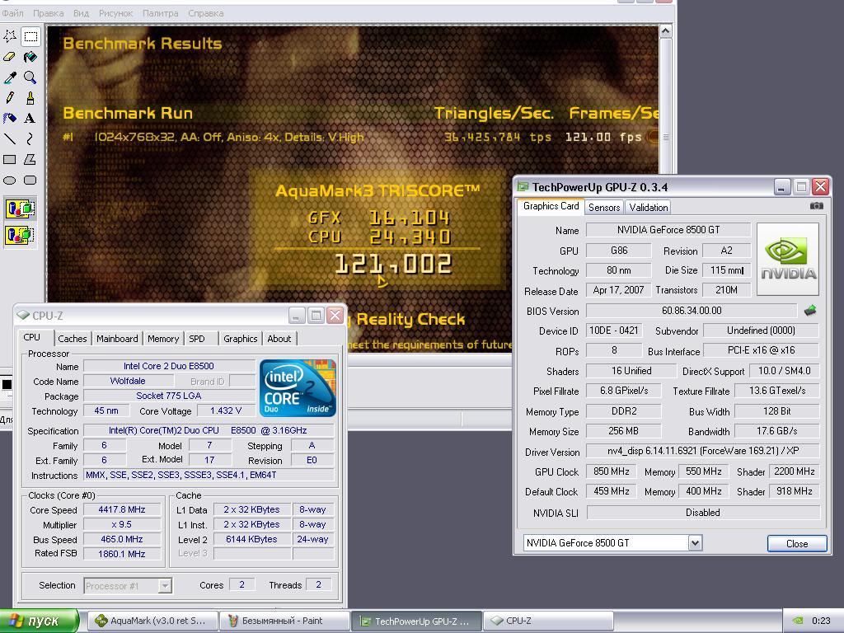Open the Processor #1 selection dropdown in CPU-Z

pyautogui.click(x=165, y=586)
